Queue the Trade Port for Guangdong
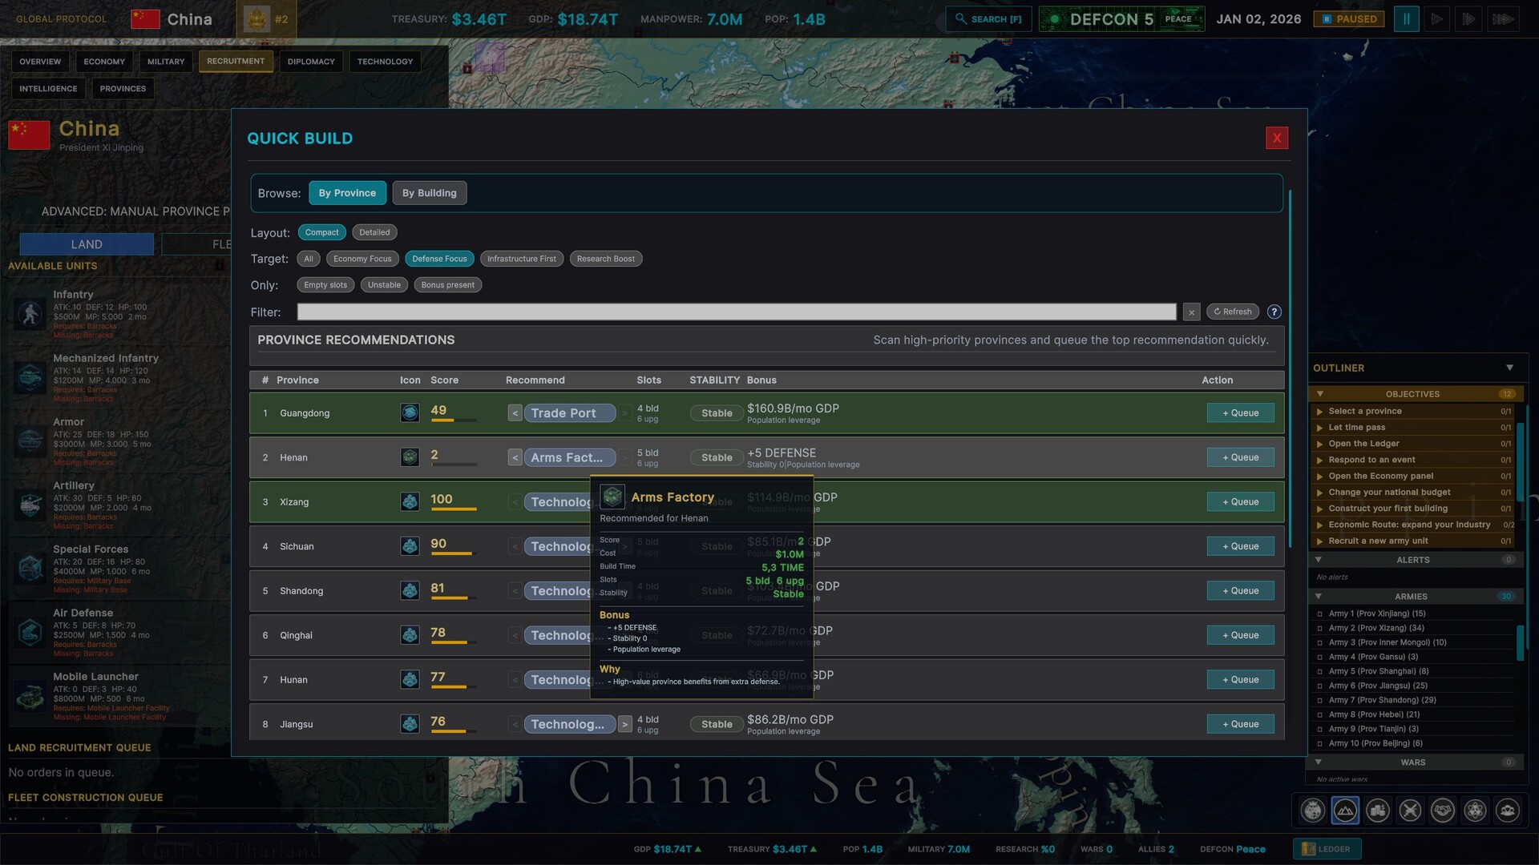Viewport: 1539px width, 865px height. 1240,412
